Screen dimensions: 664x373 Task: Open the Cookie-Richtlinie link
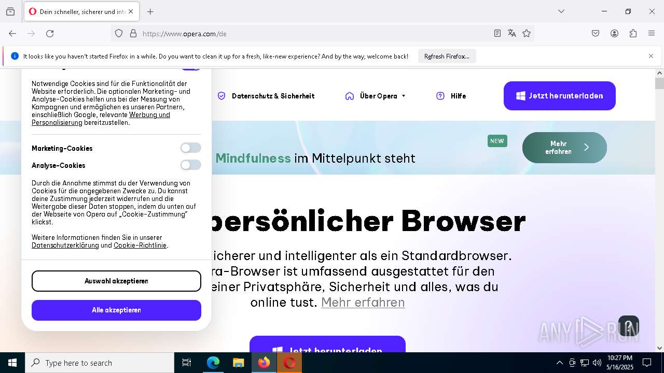pyautogui.click(x=140, y=246)
